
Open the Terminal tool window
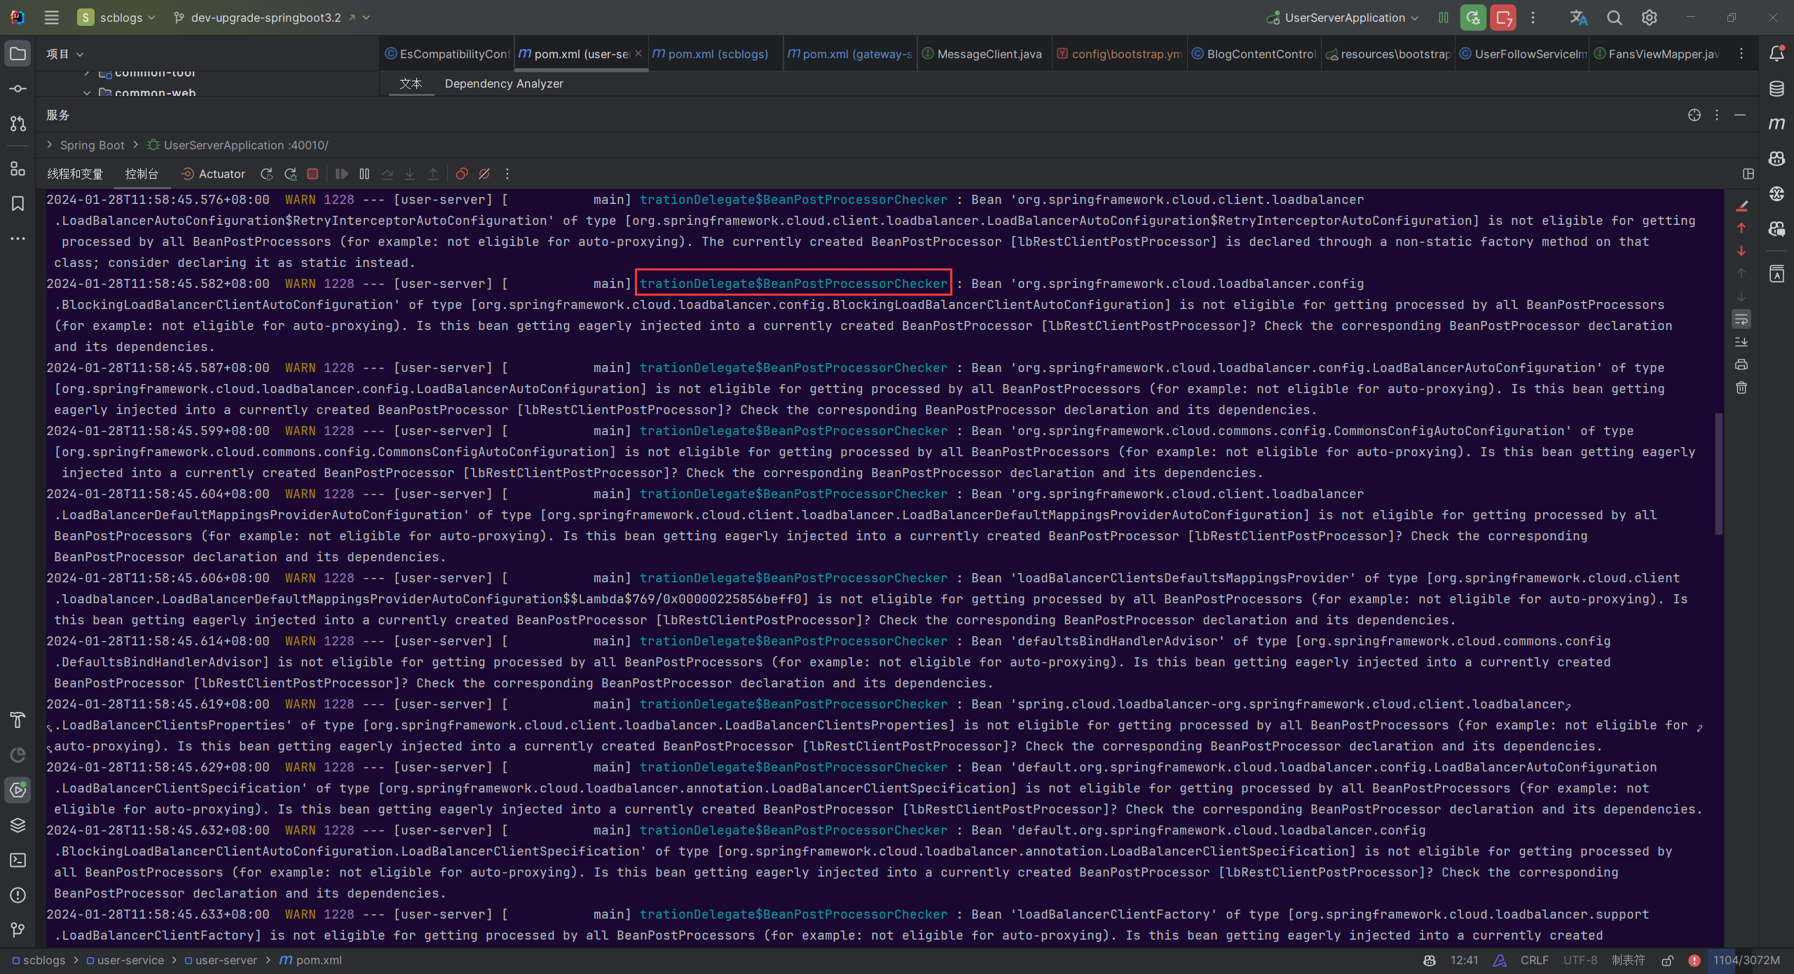coord(18,860)
